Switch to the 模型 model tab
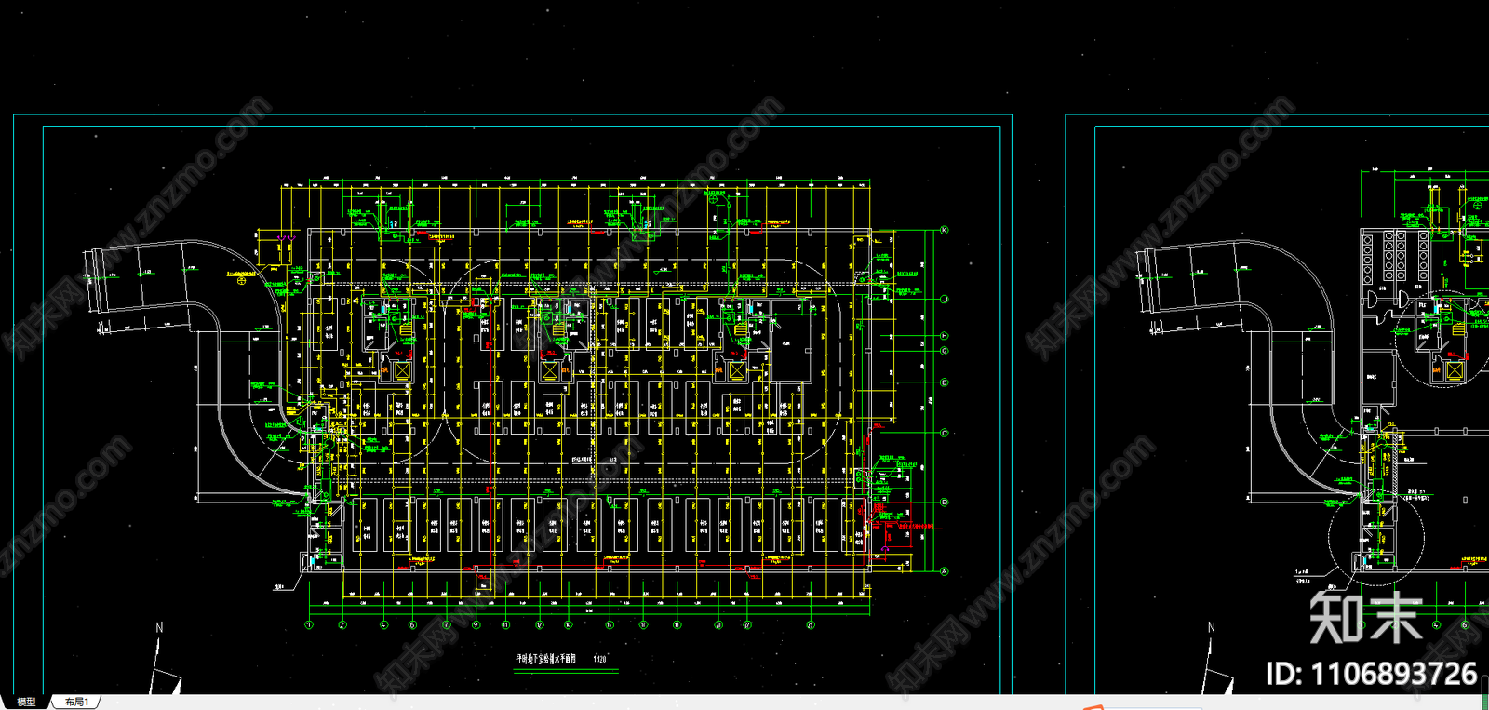 (26, 702)
